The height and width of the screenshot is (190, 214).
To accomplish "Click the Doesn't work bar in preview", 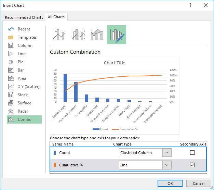I will point(65,88).
